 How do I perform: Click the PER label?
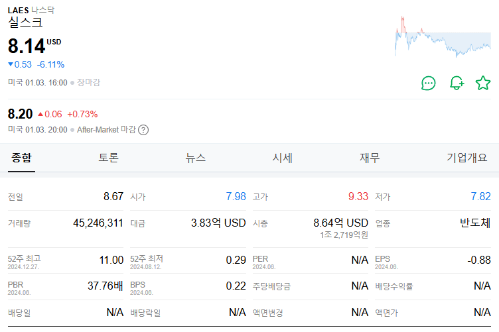pos(260,259)
